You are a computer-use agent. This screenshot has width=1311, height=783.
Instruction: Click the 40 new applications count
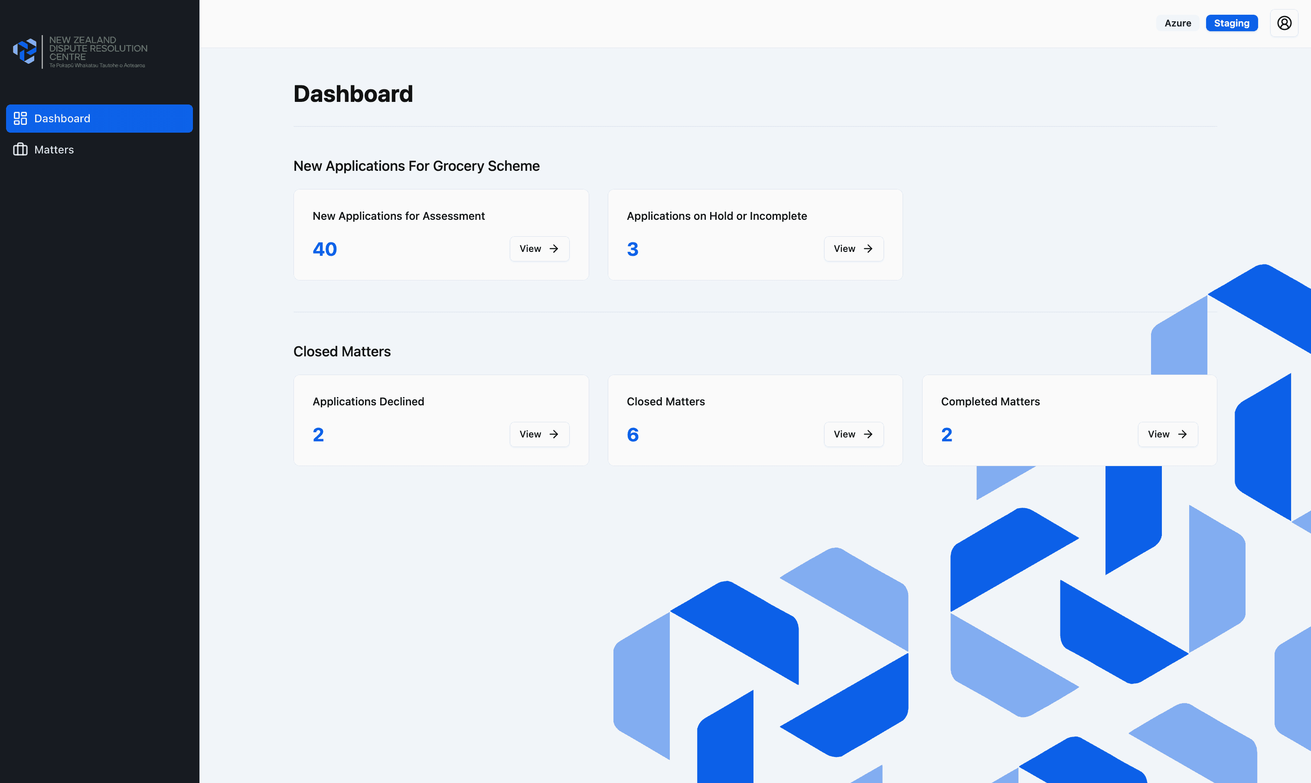pos(324,249)
